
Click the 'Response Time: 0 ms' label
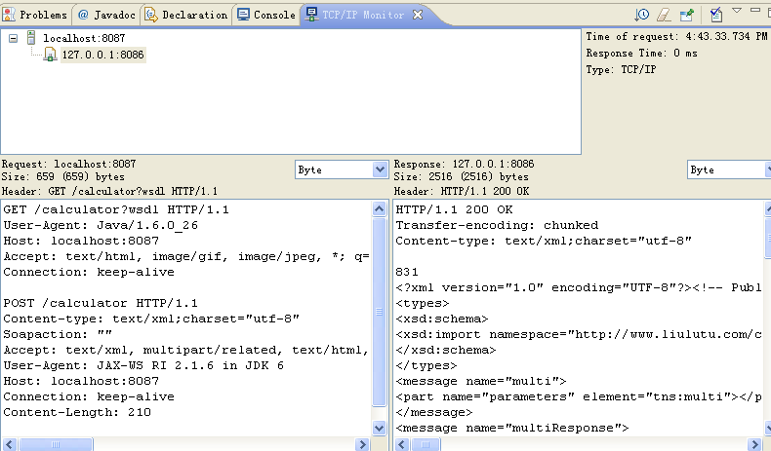coord(641,53)
